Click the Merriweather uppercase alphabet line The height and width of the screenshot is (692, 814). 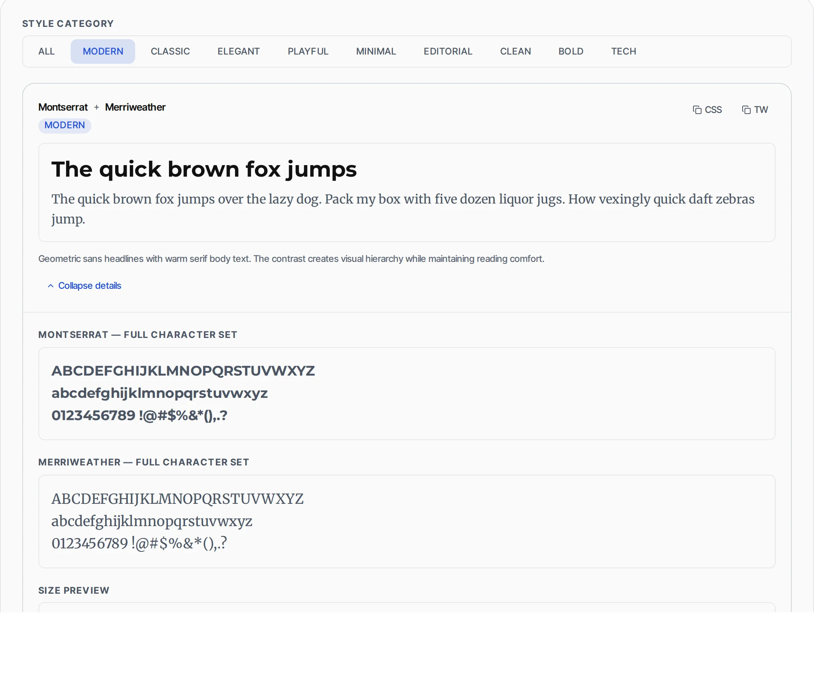pyautogui.click(x=177, y=499)
